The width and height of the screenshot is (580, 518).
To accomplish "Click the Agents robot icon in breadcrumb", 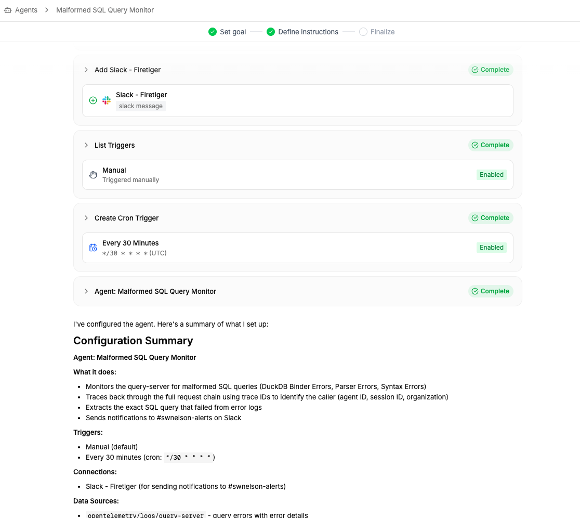I will 7,10.
